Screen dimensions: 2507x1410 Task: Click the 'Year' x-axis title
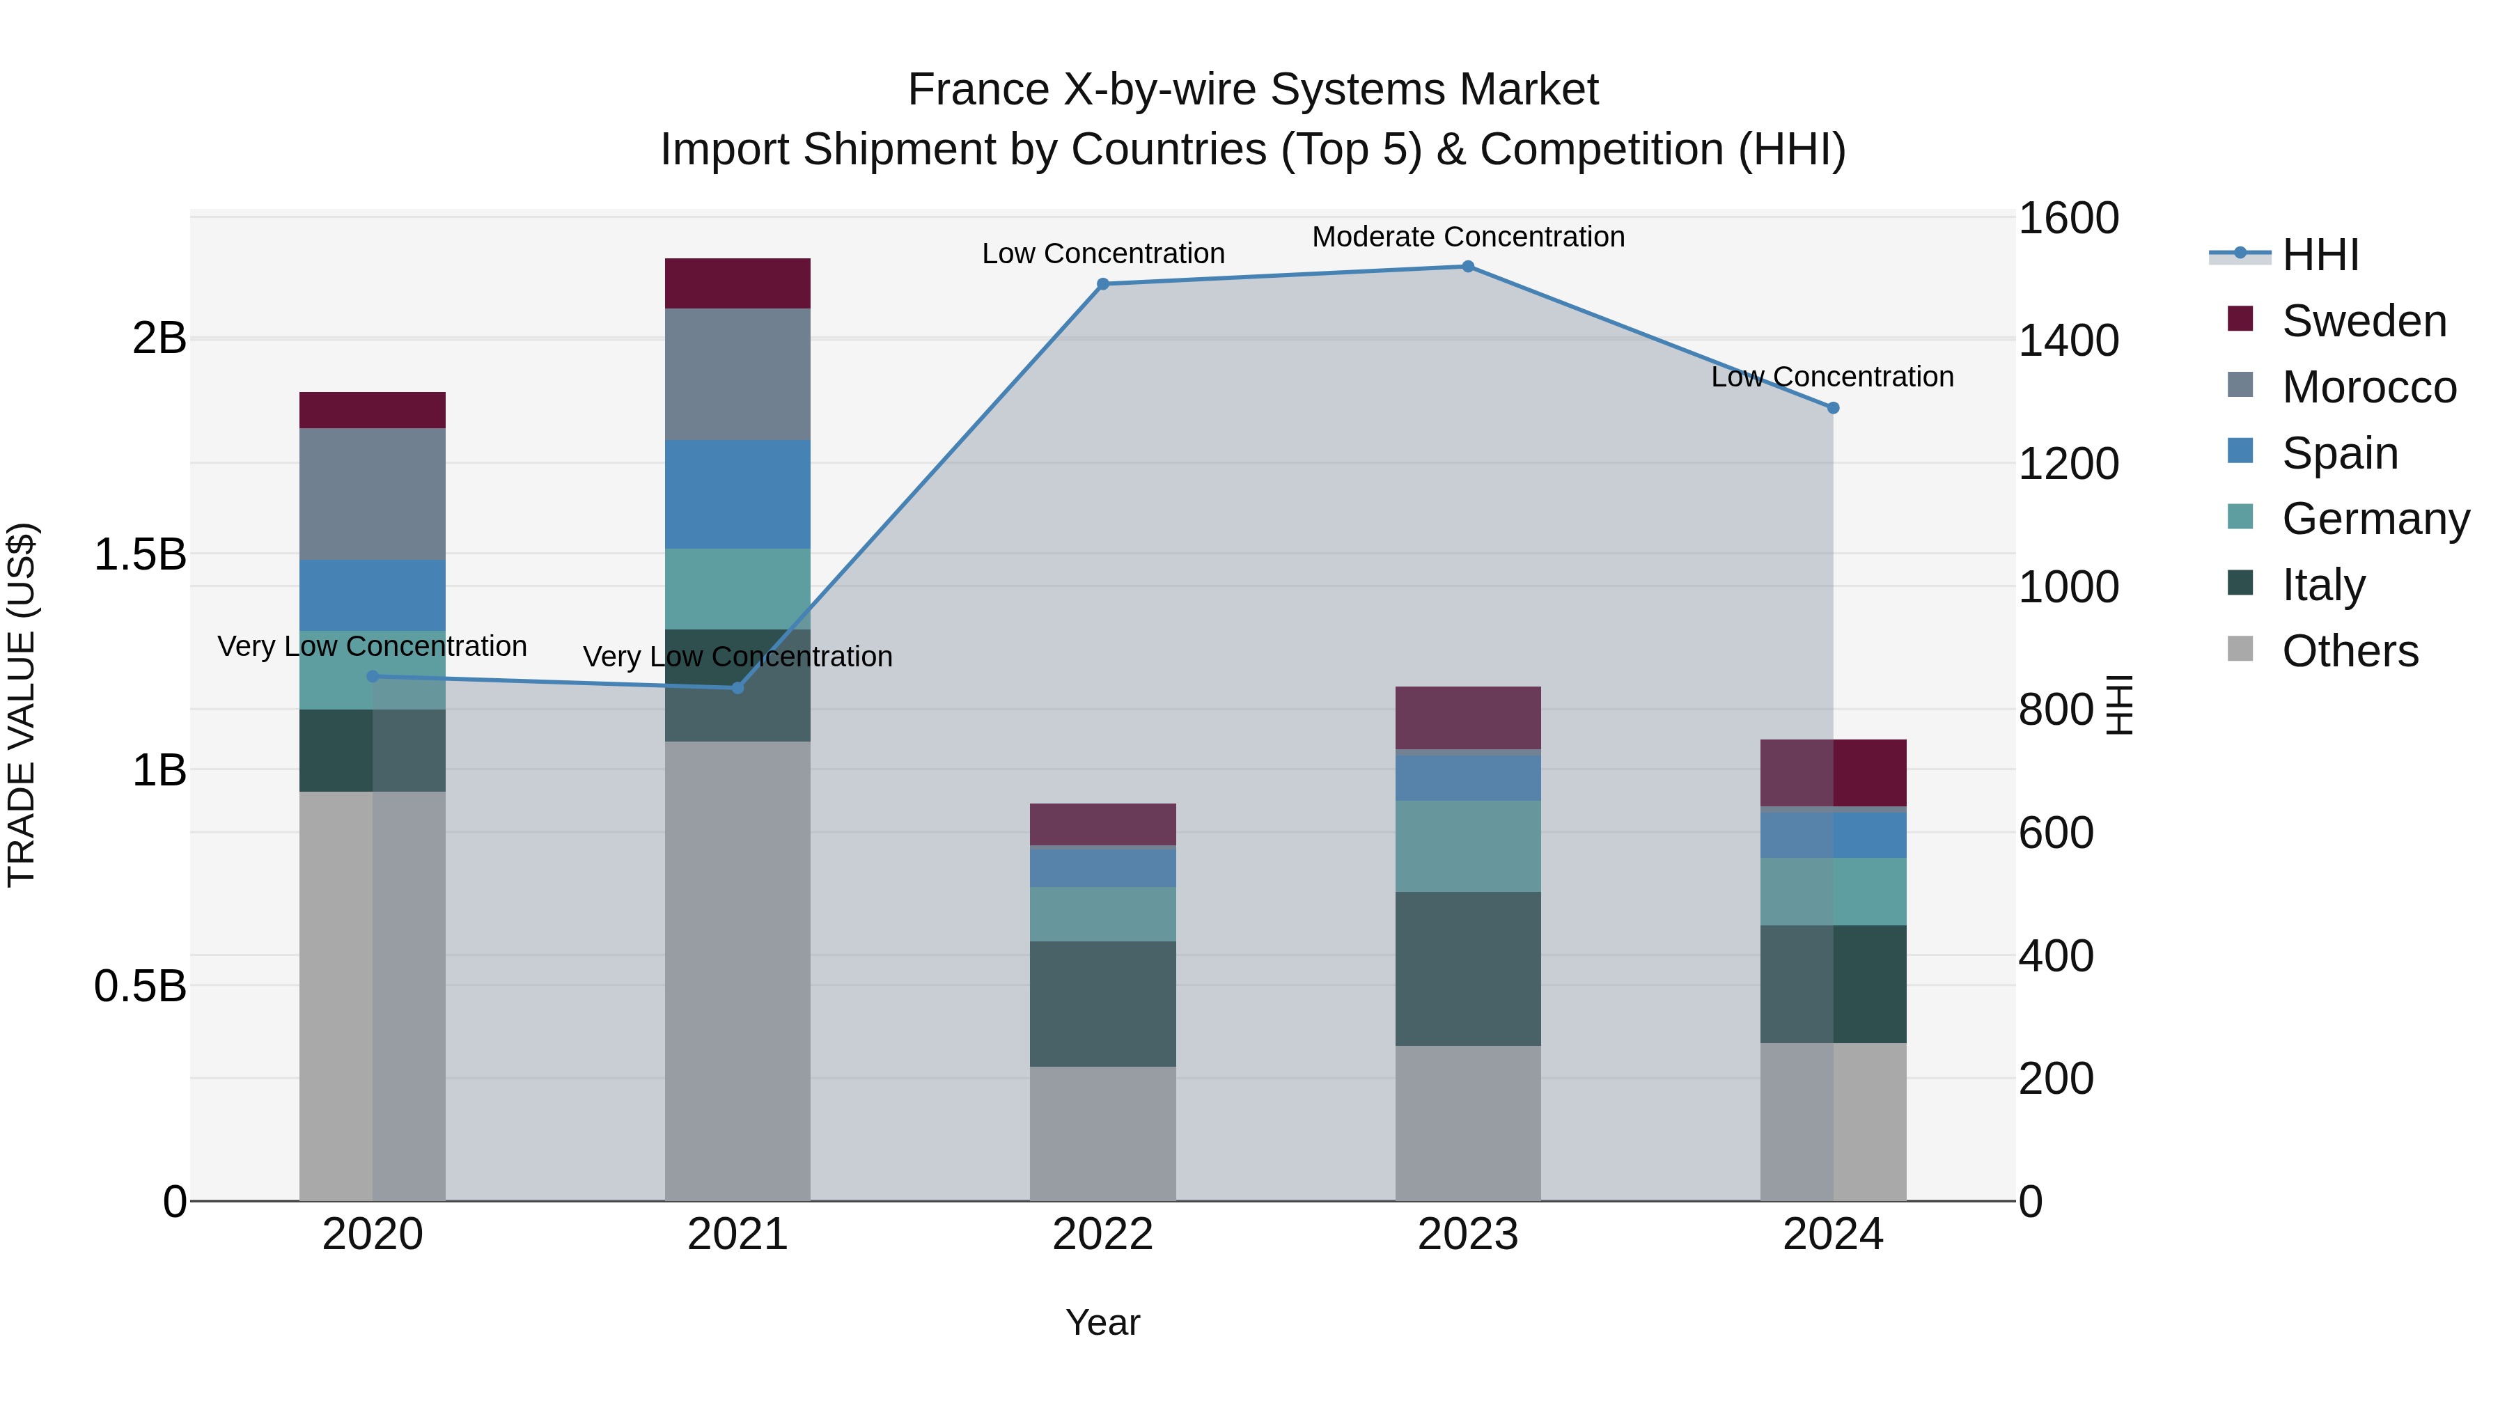click(x=1102, y=1322)
